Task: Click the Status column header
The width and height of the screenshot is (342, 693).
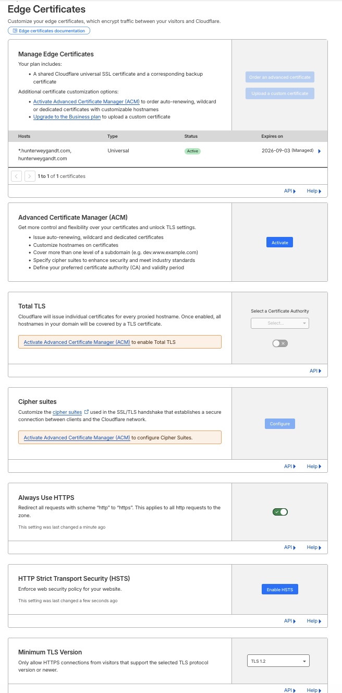Action: (191, 136)
